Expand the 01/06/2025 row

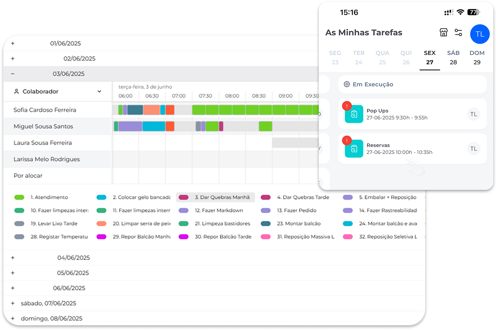point(13,44)
